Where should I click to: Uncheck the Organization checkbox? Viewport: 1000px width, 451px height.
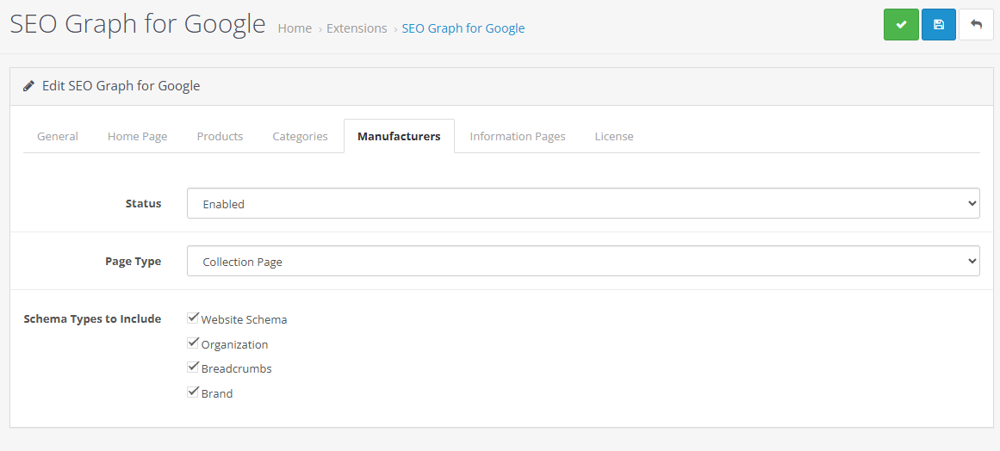pyautogui.click(x=193, y=343)
